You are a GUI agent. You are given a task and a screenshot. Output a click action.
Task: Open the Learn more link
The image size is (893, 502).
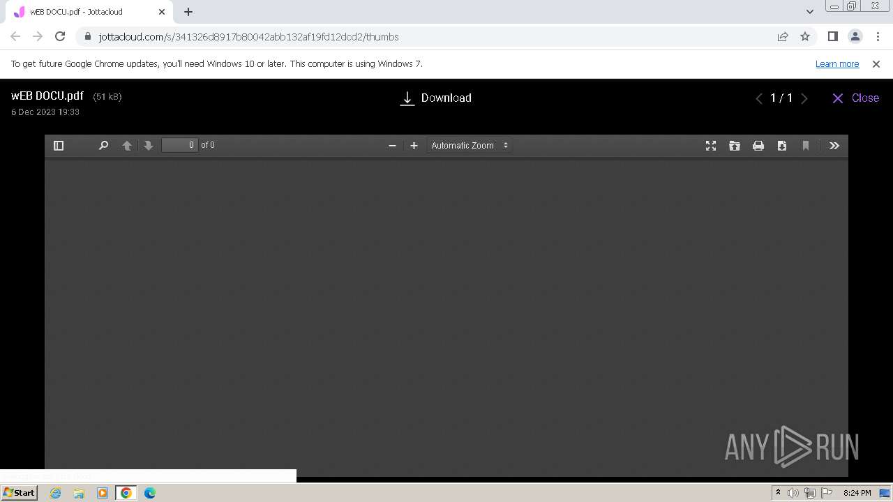click(837, 63)
